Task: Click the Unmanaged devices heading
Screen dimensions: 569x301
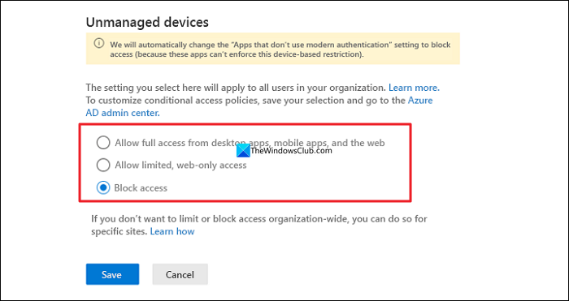Action: [x=147, y=22]
